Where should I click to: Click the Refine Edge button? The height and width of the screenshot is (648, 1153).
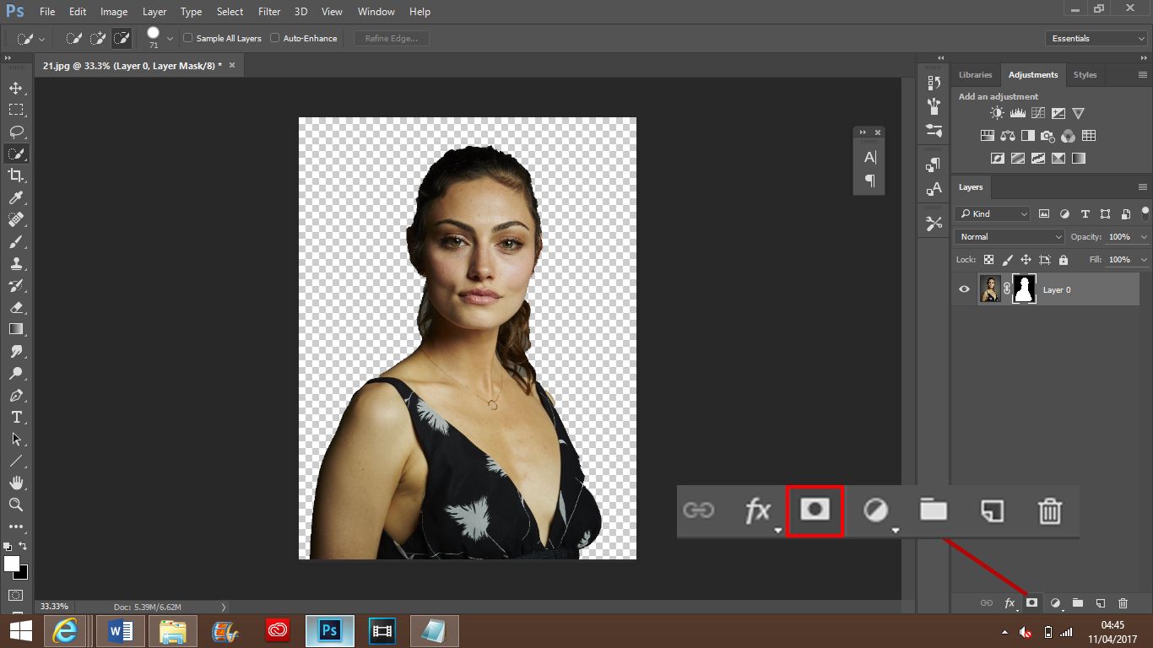tap(391, 38)
